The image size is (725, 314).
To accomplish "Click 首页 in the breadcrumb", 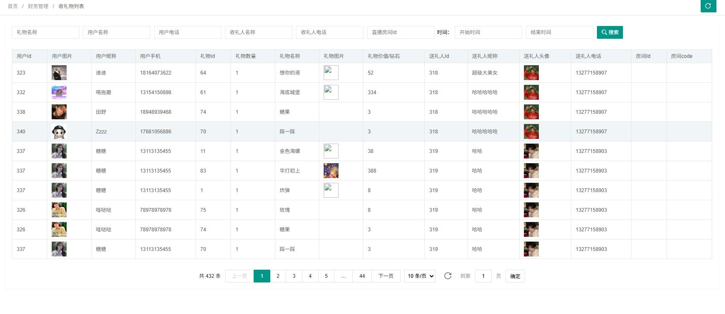I will click(x=13, y=6).
